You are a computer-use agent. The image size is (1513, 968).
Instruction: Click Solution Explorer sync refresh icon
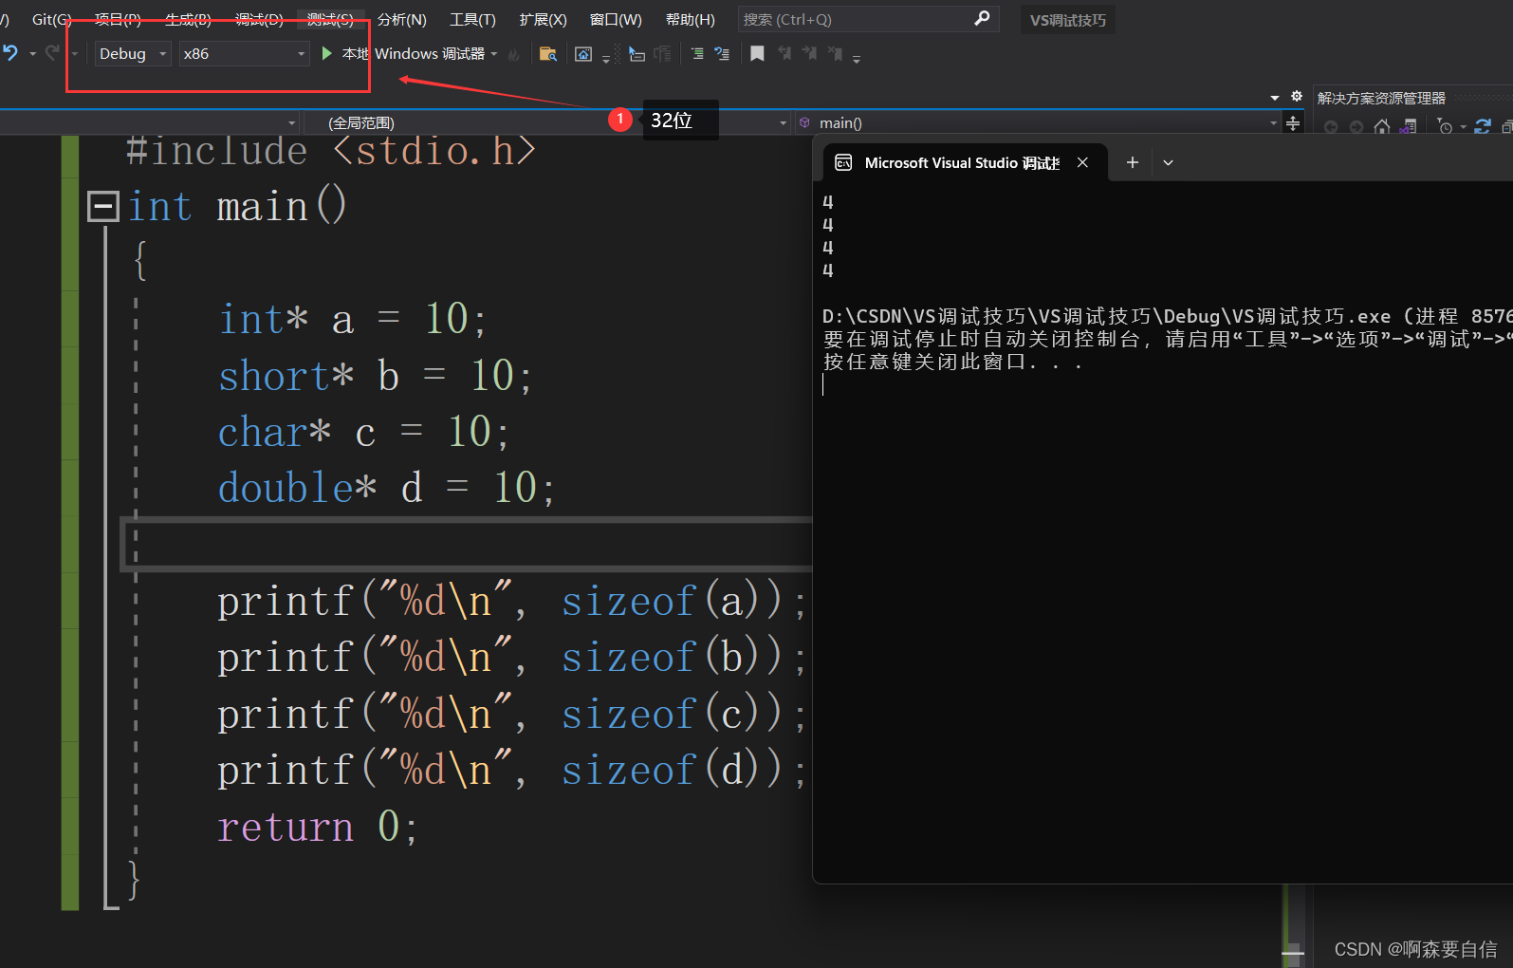tap(1484, 126)
